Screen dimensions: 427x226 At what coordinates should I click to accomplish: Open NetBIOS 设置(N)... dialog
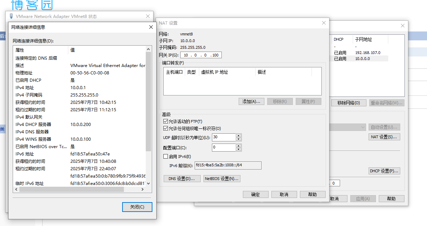(222, 179)
